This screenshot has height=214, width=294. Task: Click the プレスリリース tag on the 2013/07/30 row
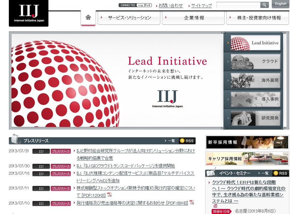(x=61, y=166)
